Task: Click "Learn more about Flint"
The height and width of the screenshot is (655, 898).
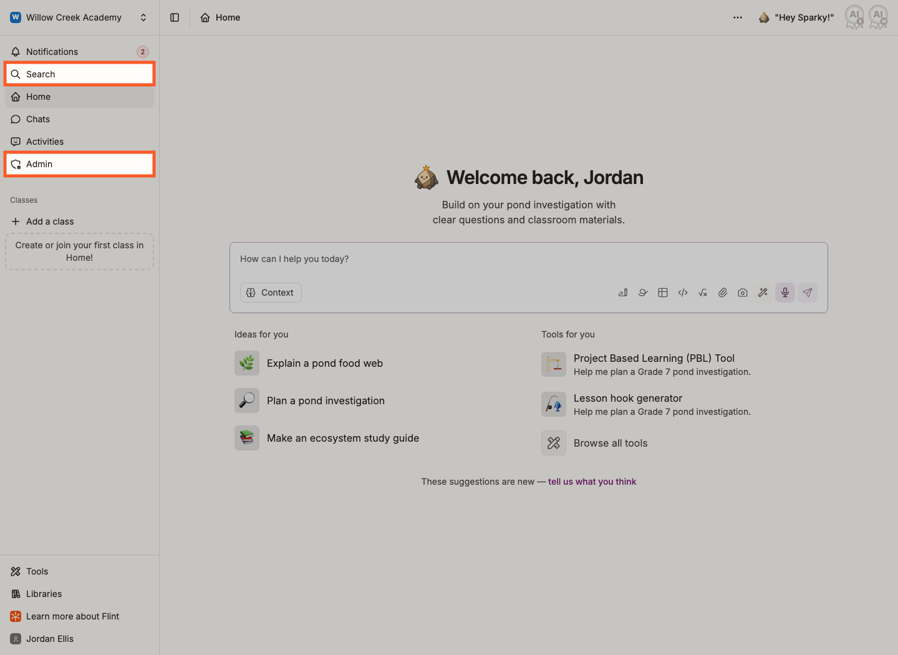Action: click(x=79, y=616)
